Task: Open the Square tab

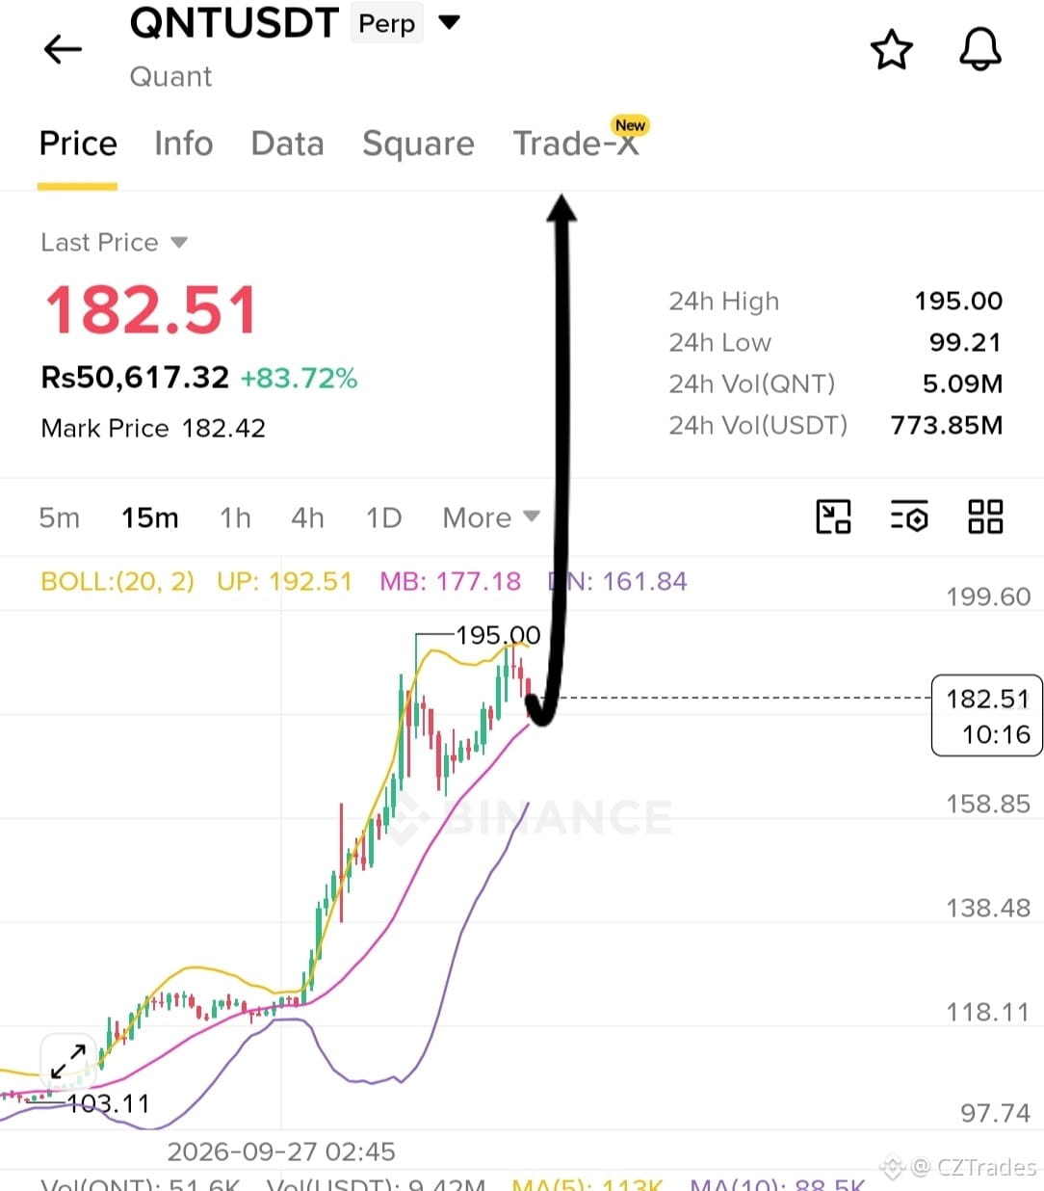Action: click(x=418, y=144)
